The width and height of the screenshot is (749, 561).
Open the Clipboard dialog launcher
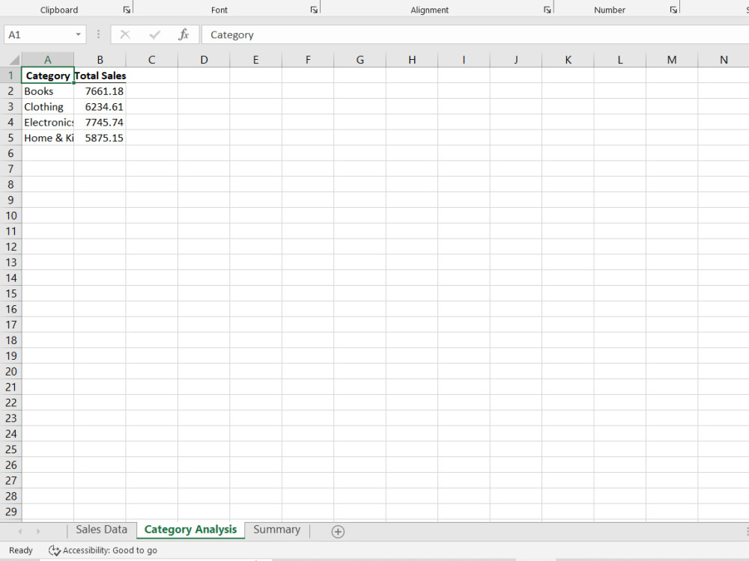pos(127,10)
